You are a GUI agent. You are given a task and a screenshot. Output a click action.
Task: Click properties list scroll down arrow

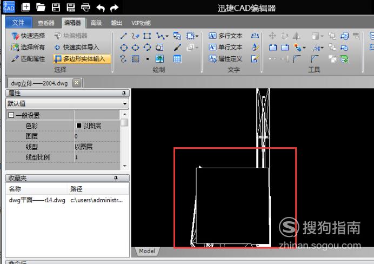click(x=124, y=166)
